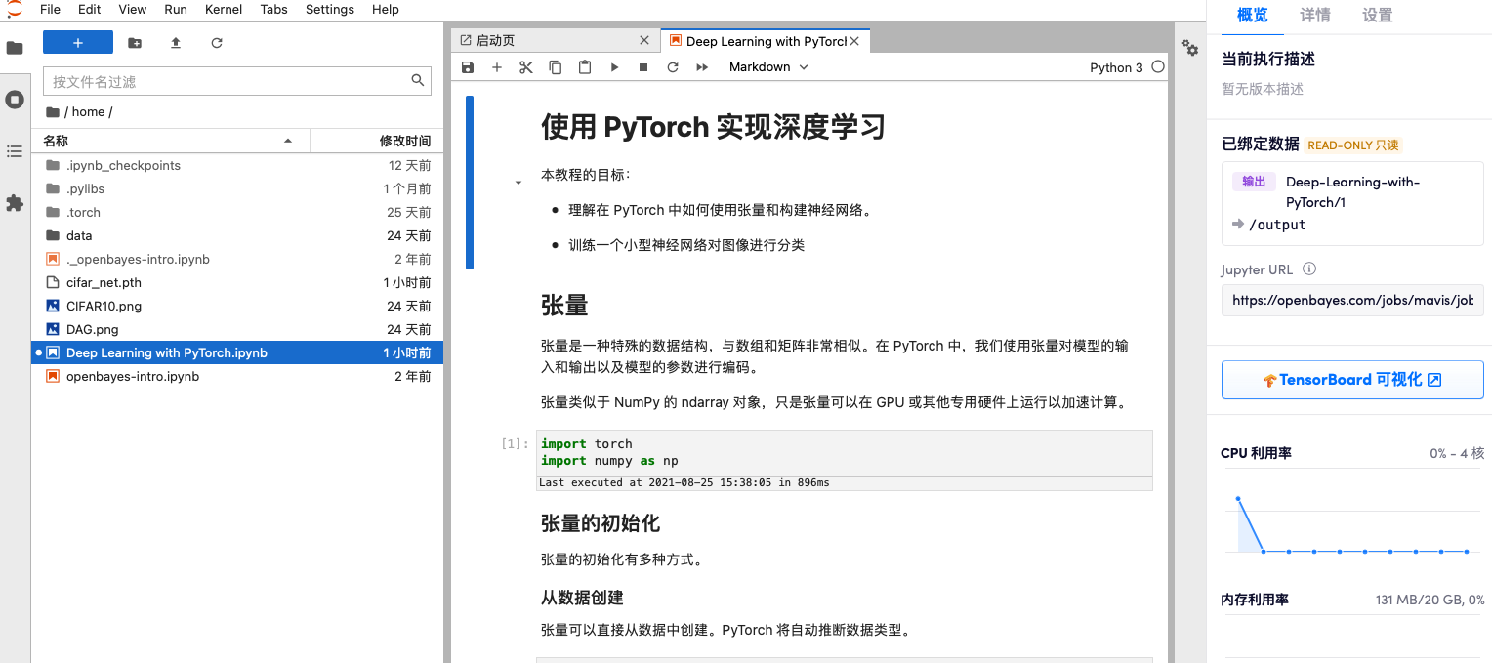The height and width of the screenshot is (663, 1492).
Task: Click the upload files icon
Action: 176,43
